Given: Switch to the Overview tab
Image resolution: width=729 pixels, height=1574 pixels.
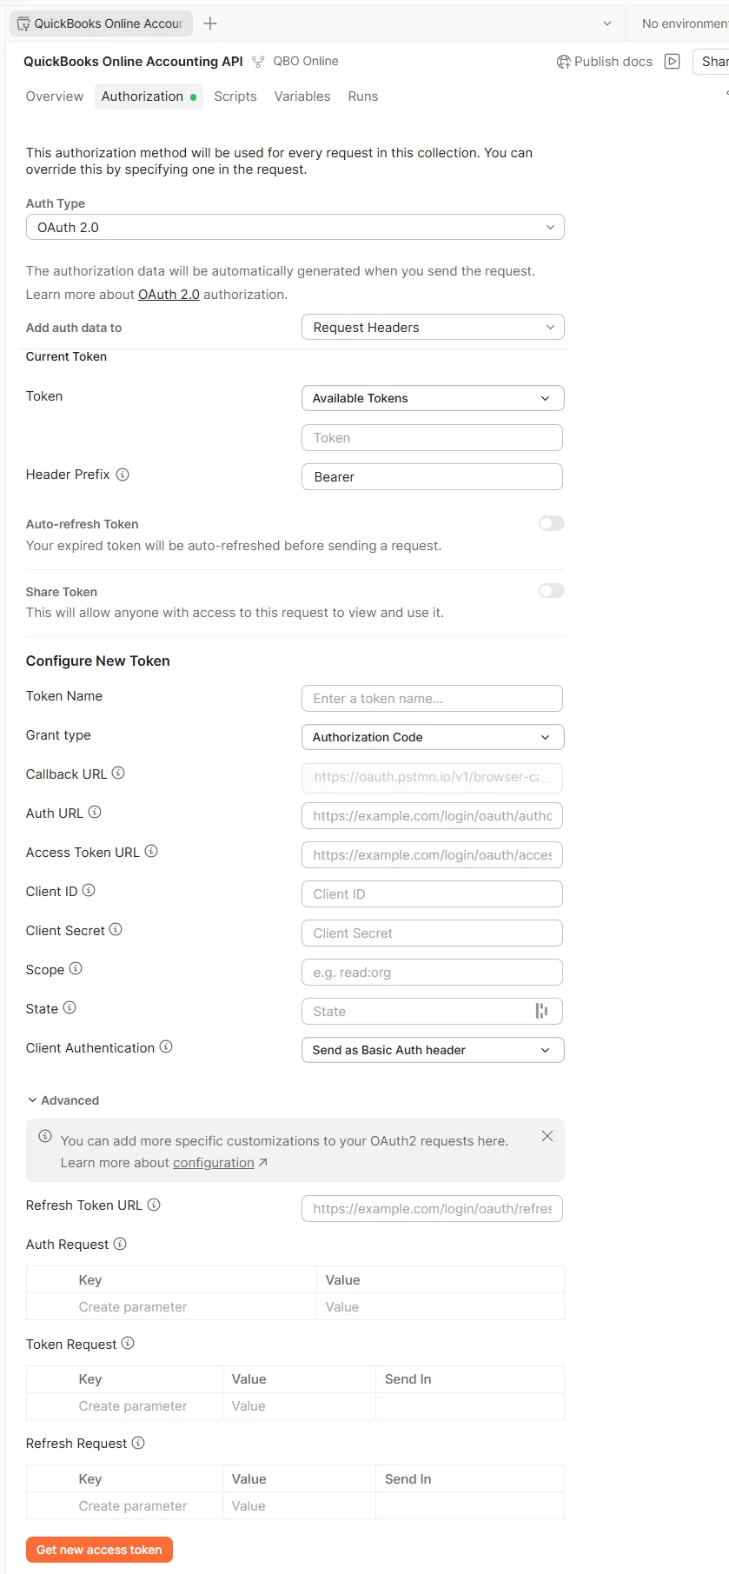Looking at the screenshot, I should coord(55,96).
